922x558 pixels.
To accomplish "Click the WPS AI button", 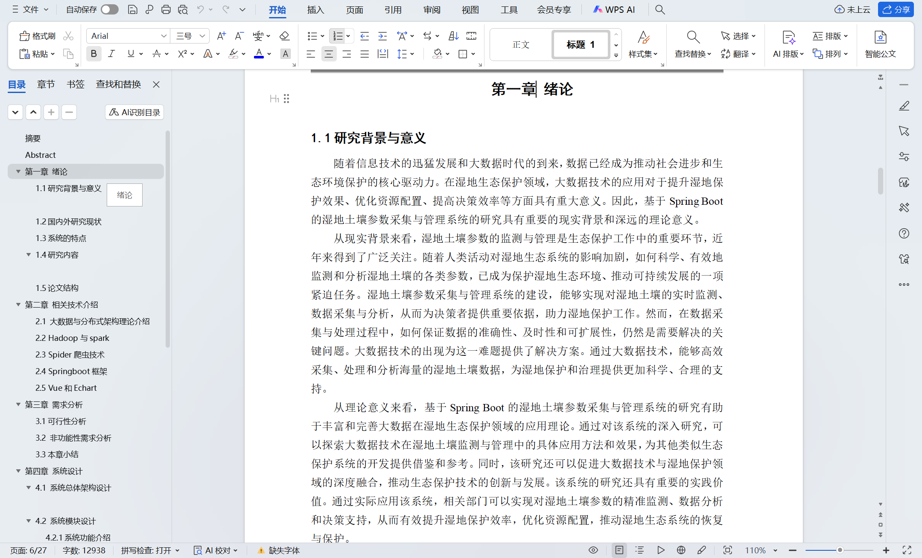I will (x=614, y=9).
